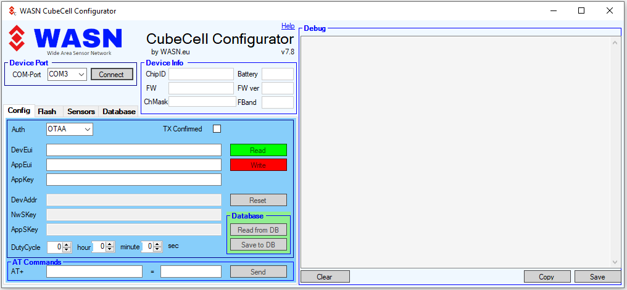Click the Clear button under Debug
Image resolution: width=627 pixels, height=290 pixels.
(325, 276)
